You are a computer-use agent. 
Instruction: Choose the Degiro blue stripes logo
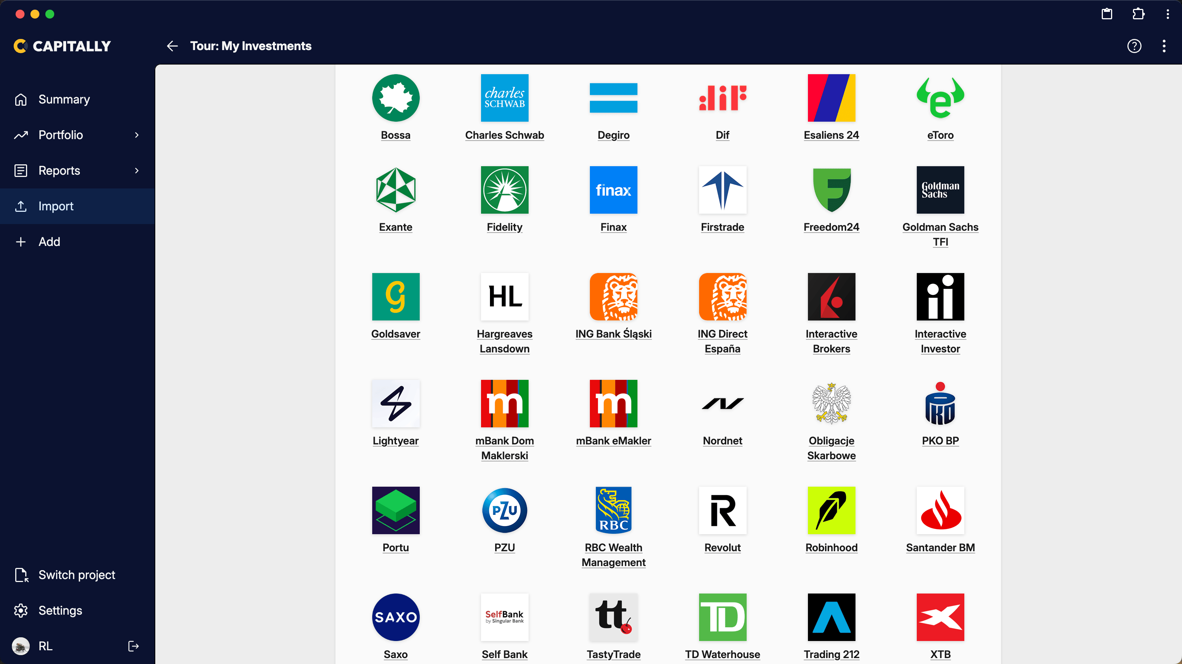coord(614,98)
